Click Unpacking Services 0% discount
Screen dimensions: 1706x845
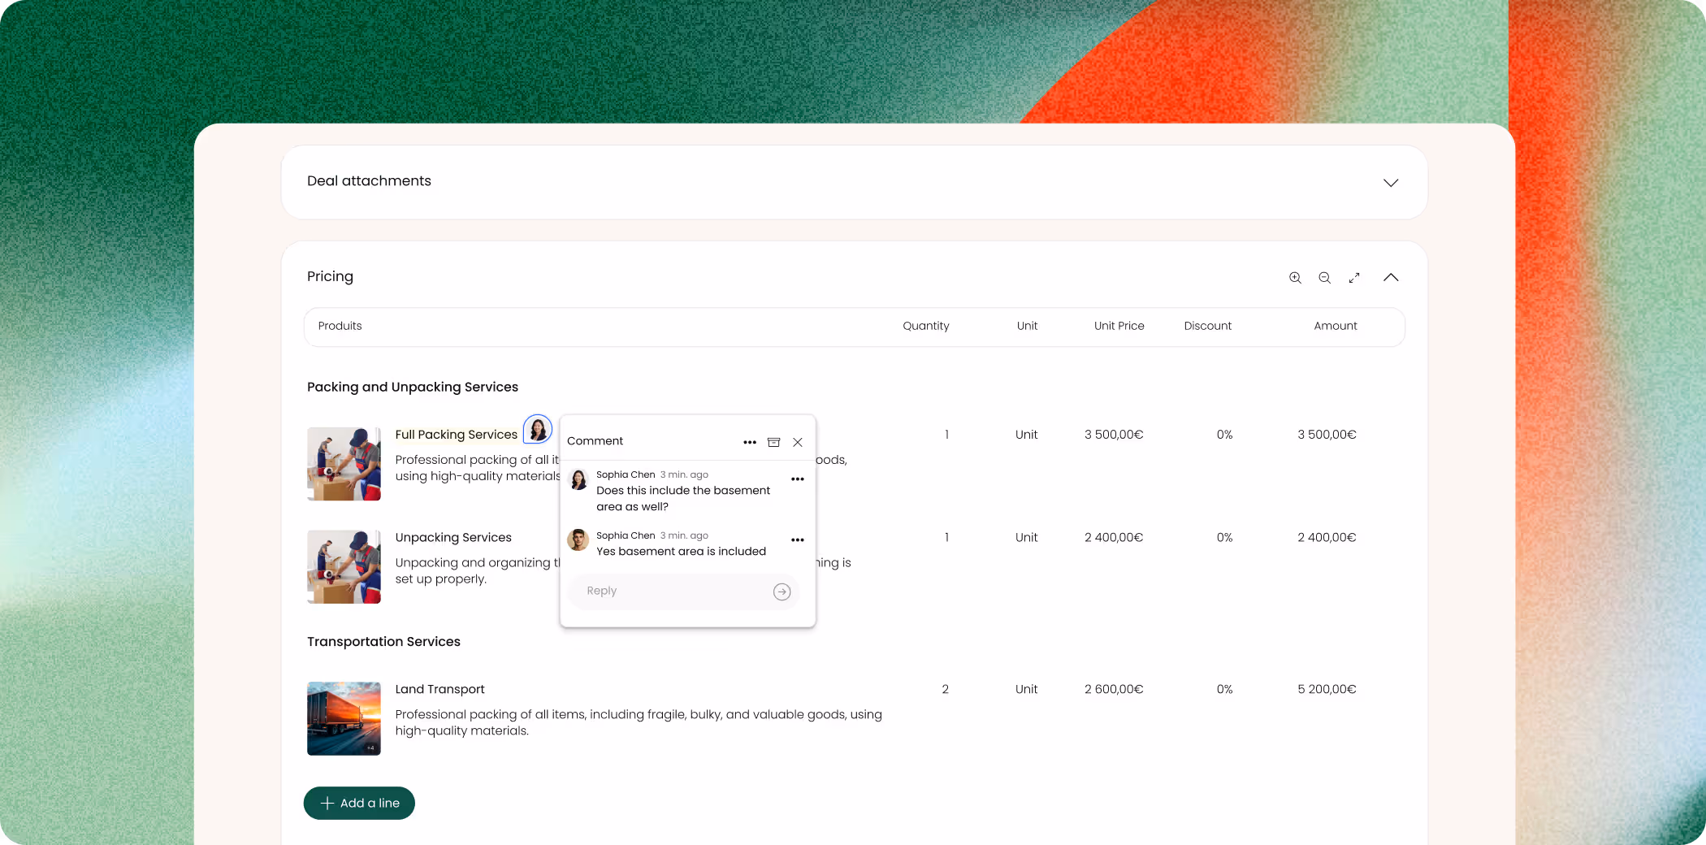[1224, 538]
